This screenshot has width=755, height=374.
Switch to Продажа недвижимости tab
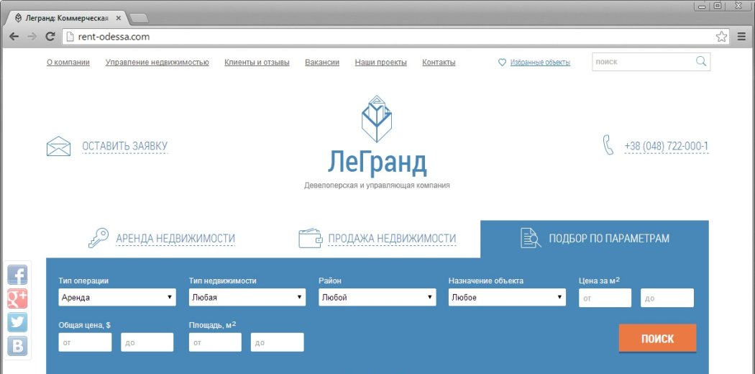pyautogui.click(x=391, y=239)
